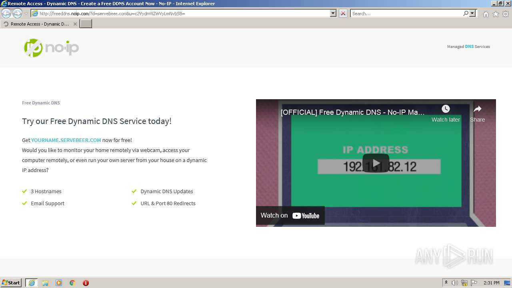Click the red Opera-like taskbar icon
The height and width of the screenshot is (288, 512).
86,283
